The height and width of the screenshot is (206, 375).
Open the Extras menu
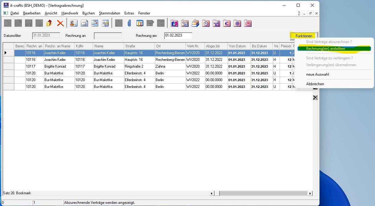(129, 13)
